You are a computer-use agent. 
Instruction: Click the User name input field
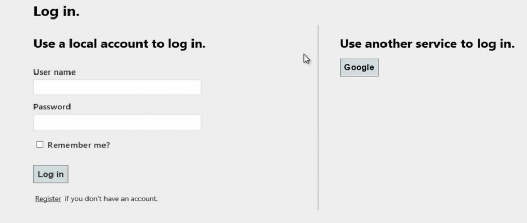117,87
